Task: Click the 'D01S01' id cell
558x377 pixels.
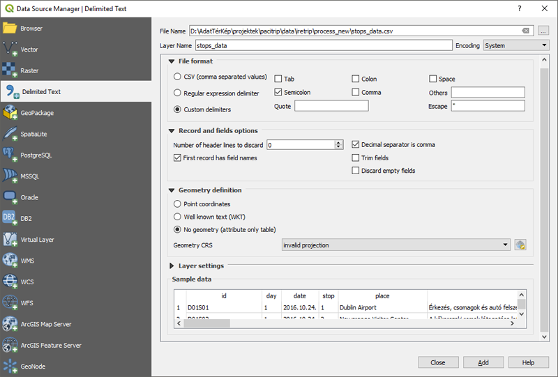Action: click(224, 307)
